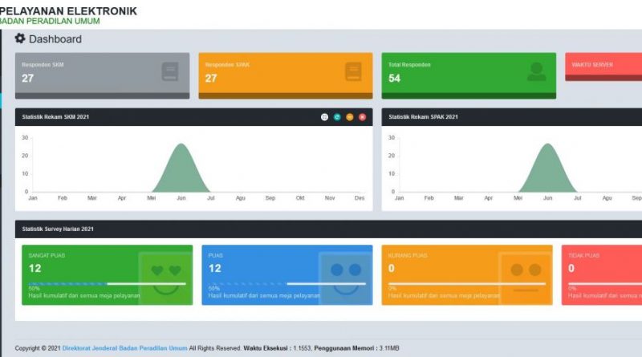Click the white fullscreen icon on SKM chart panel
Screen dimensions: 642x357
tap(324, 117)
